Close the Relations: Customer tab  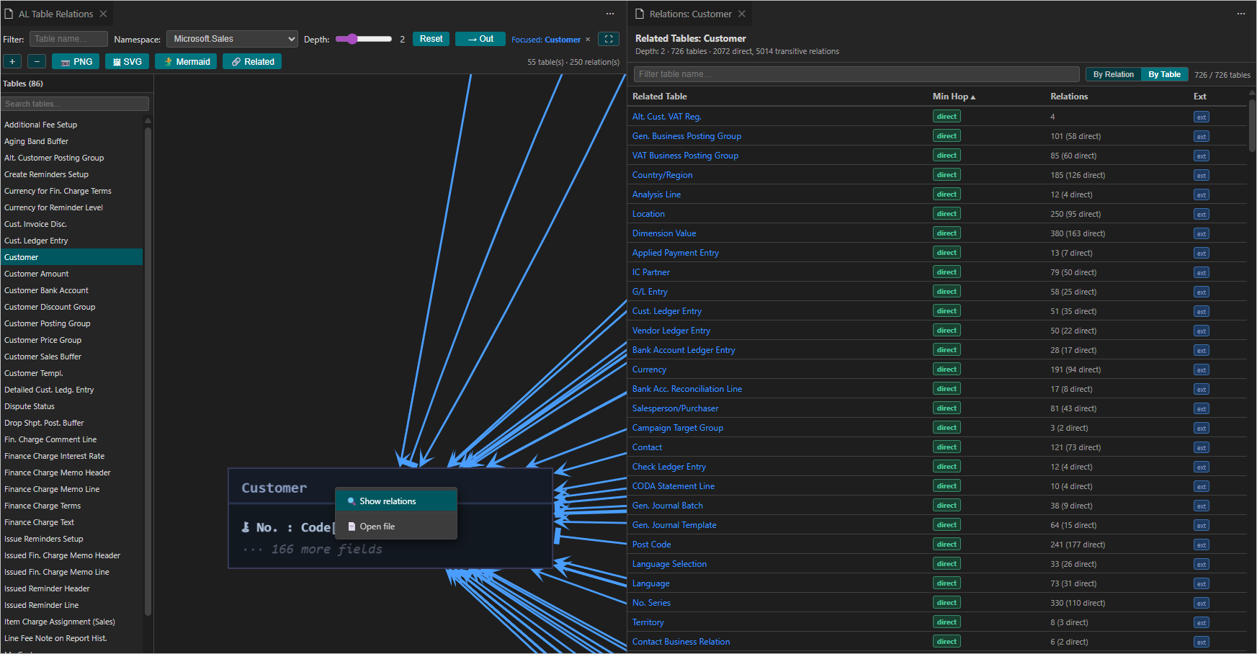pyautogui.click(x=742, y=14)
